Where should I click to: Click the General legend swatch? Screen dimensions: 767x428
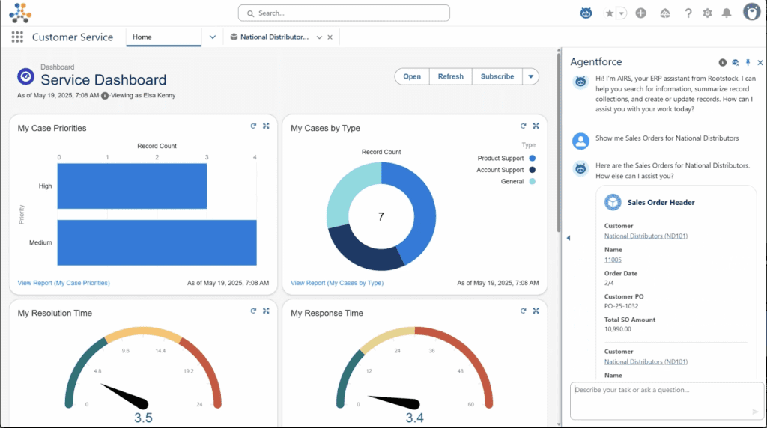click(533, 181)
